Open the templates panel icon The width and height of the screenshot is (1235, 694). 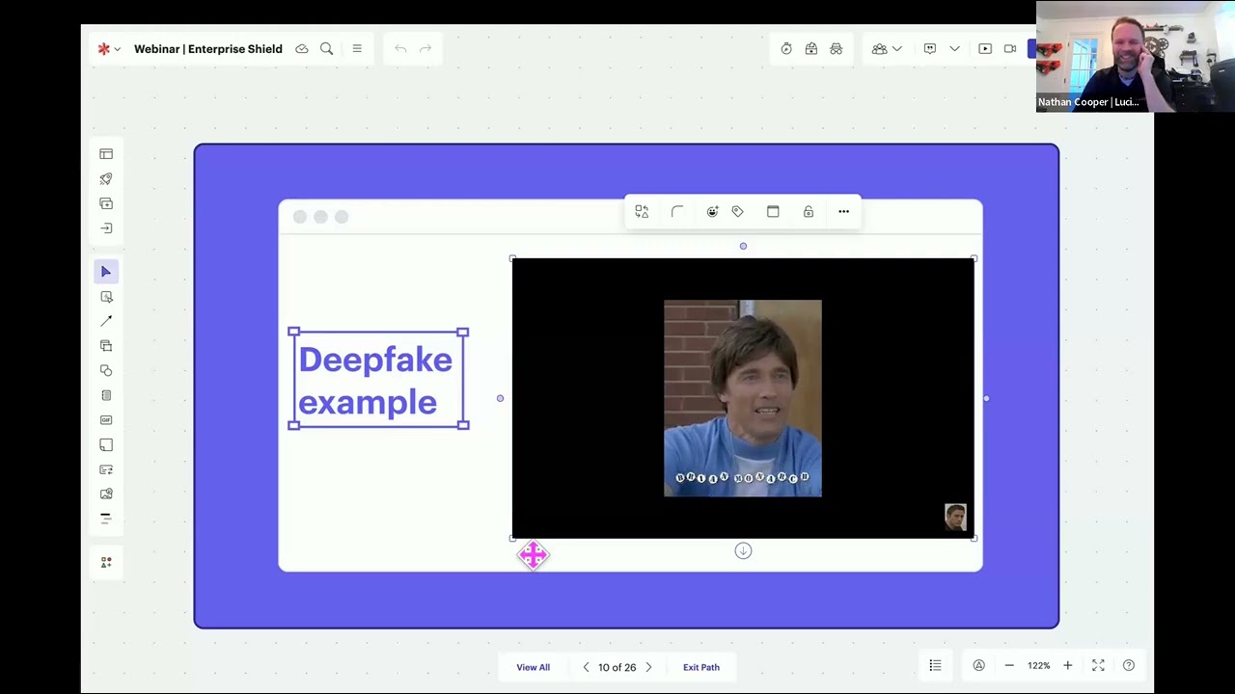(106, 154)
